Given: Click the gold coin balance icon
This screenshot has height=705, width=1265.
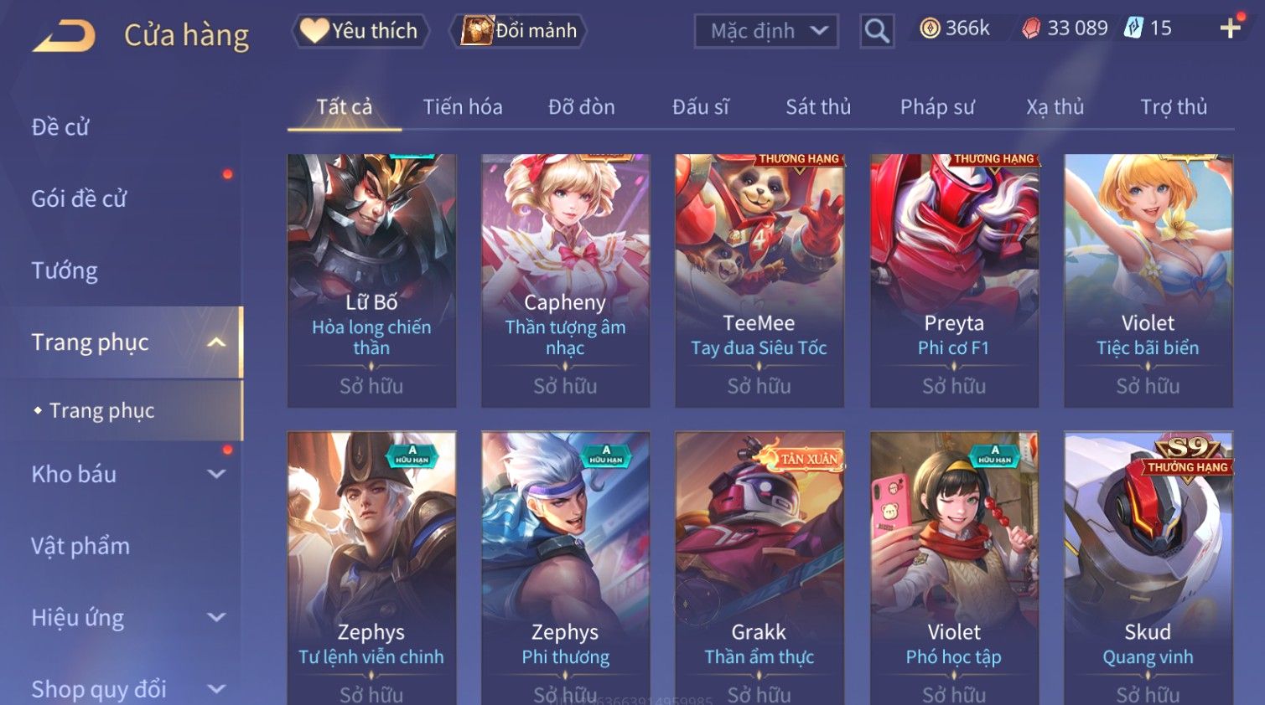Looking at the screenshot, I should [x=930, y=28].
